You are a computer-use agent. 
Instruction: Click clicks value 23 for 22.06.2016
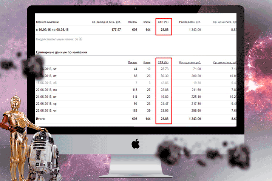[x=149, y=104]
